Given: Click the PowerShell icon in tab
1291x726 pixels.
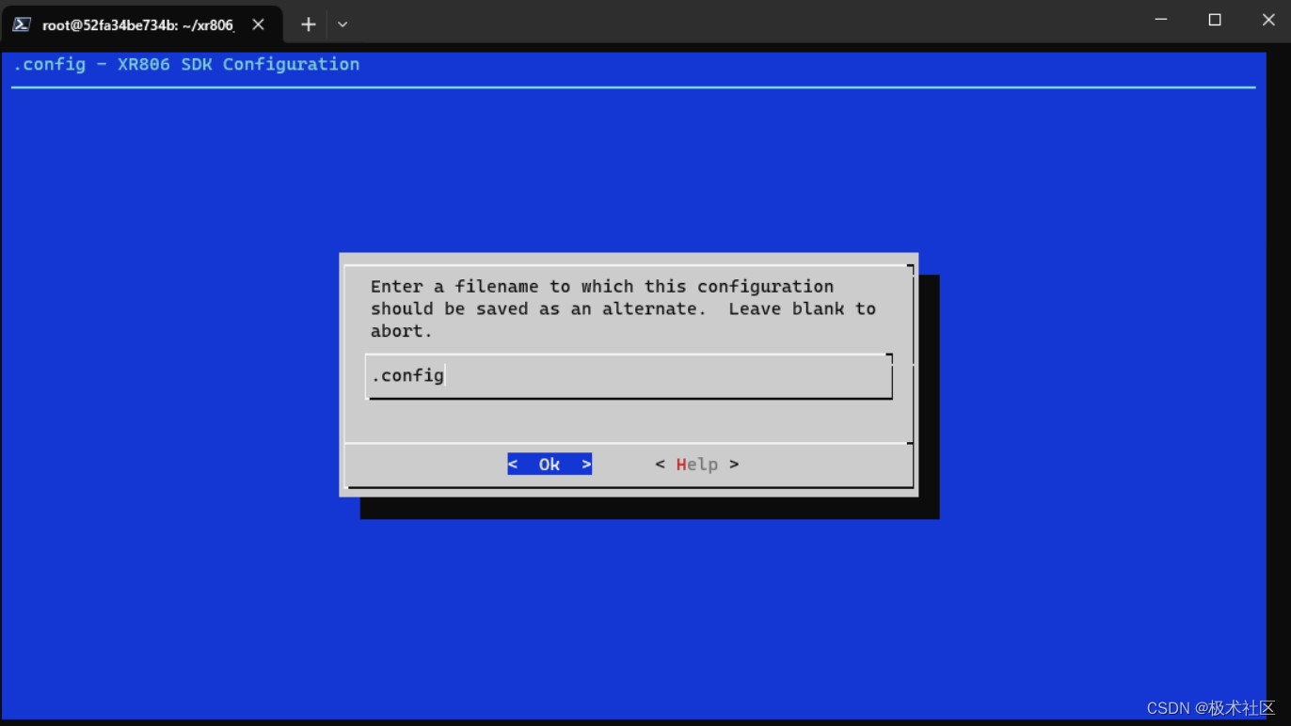Looking at the screenshot, I should click(x=22, y=24).
